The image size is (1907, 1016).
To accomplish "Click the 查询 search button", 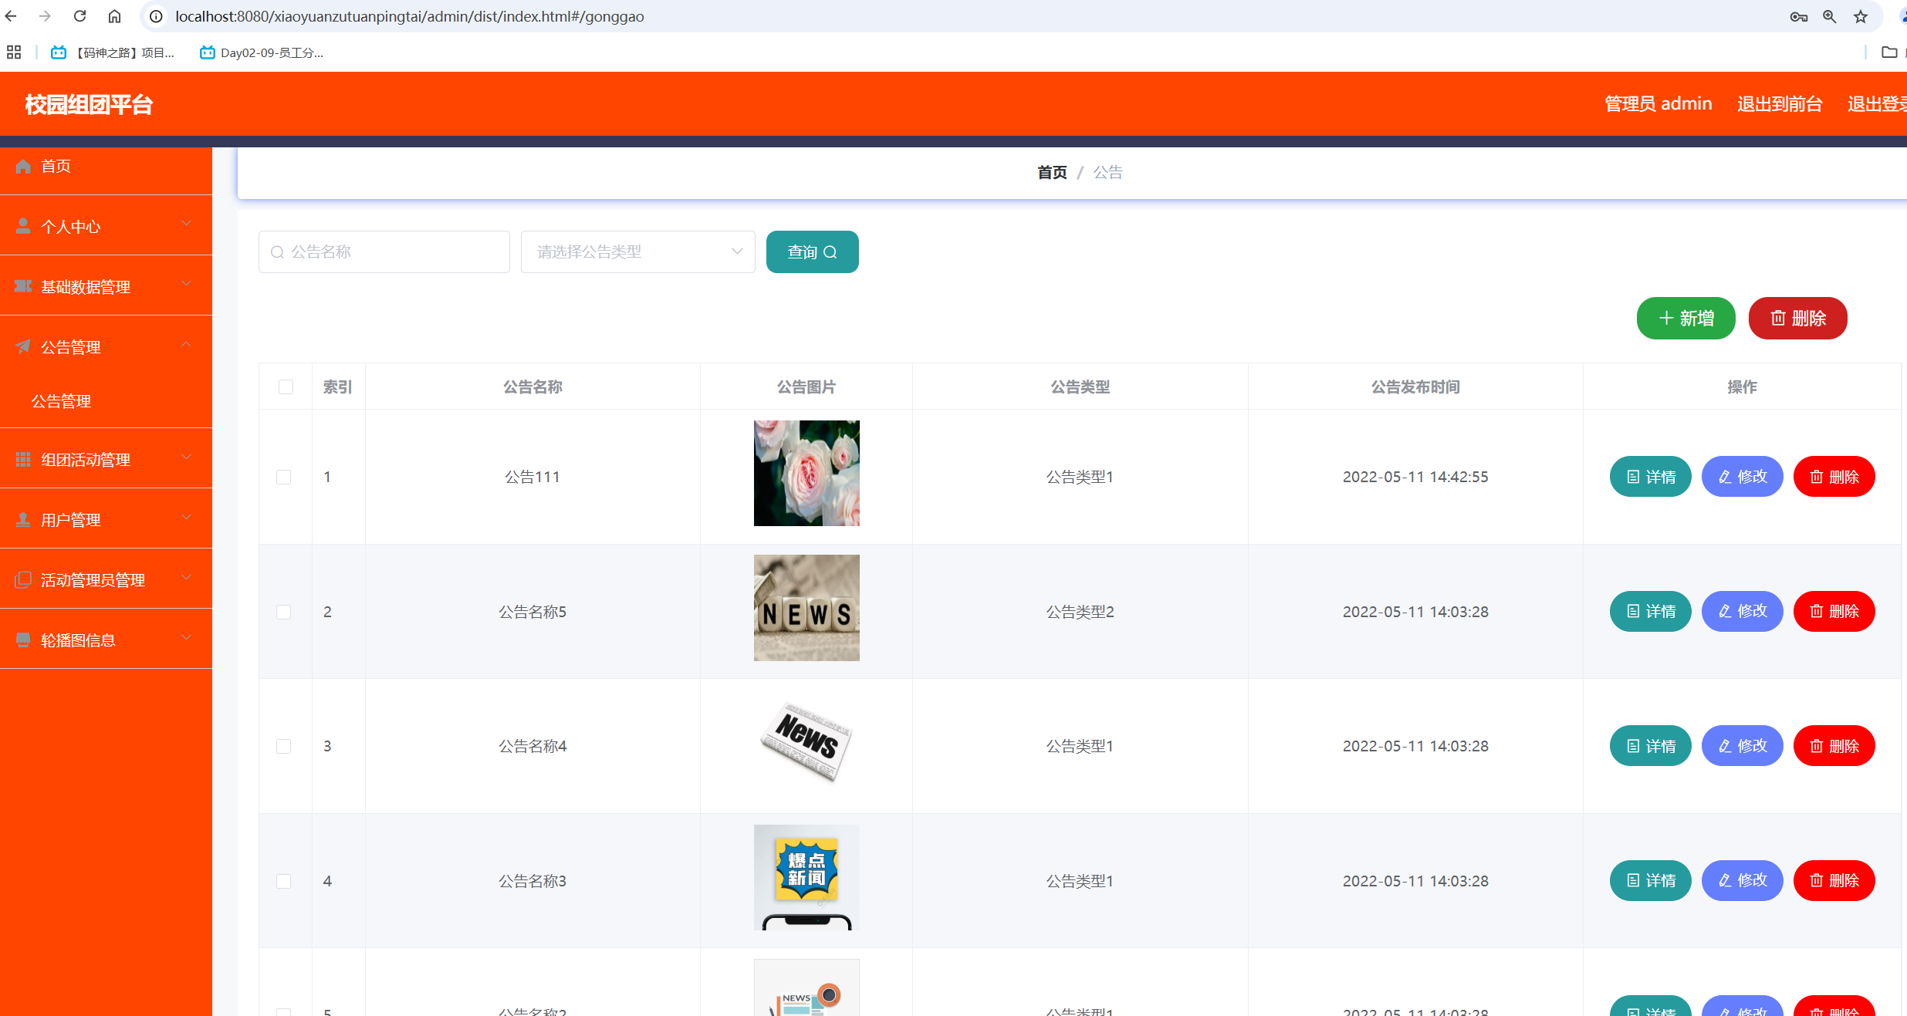I will click(812, 251).
